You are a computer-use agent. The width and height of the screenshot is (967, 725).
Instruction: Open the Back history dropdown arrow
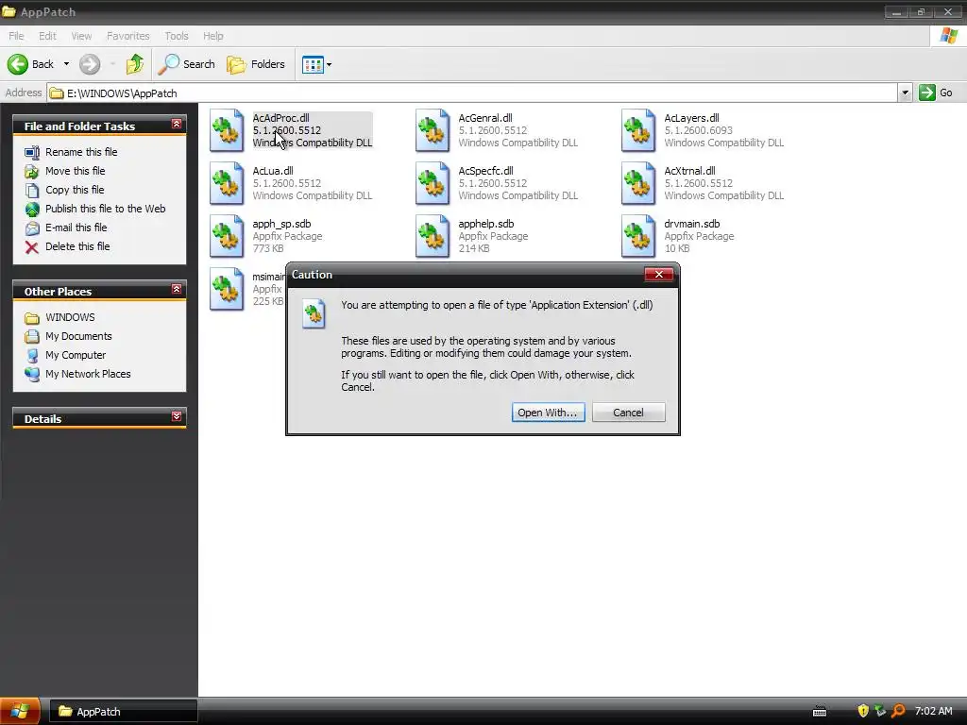tap(66, 64)
